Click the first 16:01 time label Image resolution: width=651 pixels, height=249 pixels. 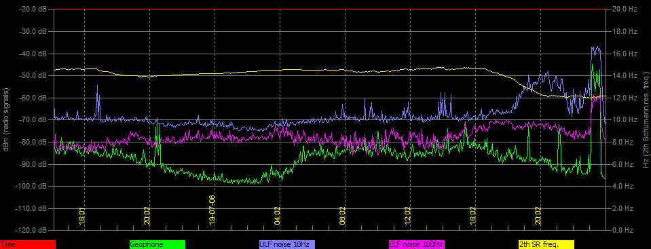(x=81, y=216)
